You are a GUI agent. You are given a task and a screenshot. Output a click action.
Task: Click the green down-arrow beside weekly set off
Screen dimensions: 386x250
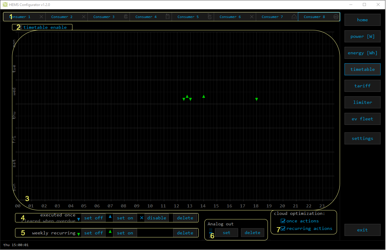coord(79,234)
